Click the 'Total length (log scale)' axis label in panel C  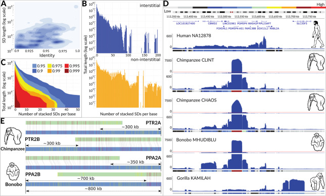4,91
